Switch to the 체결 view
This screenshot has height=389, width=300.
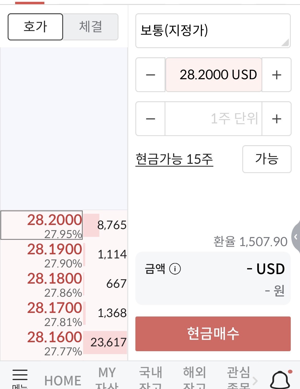91,27
